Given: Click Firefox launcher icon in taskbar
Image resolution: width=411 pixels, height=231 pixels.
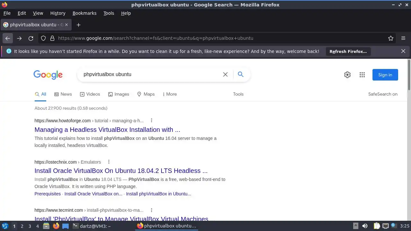Looking at the screenshot, I should click(56, 226).
